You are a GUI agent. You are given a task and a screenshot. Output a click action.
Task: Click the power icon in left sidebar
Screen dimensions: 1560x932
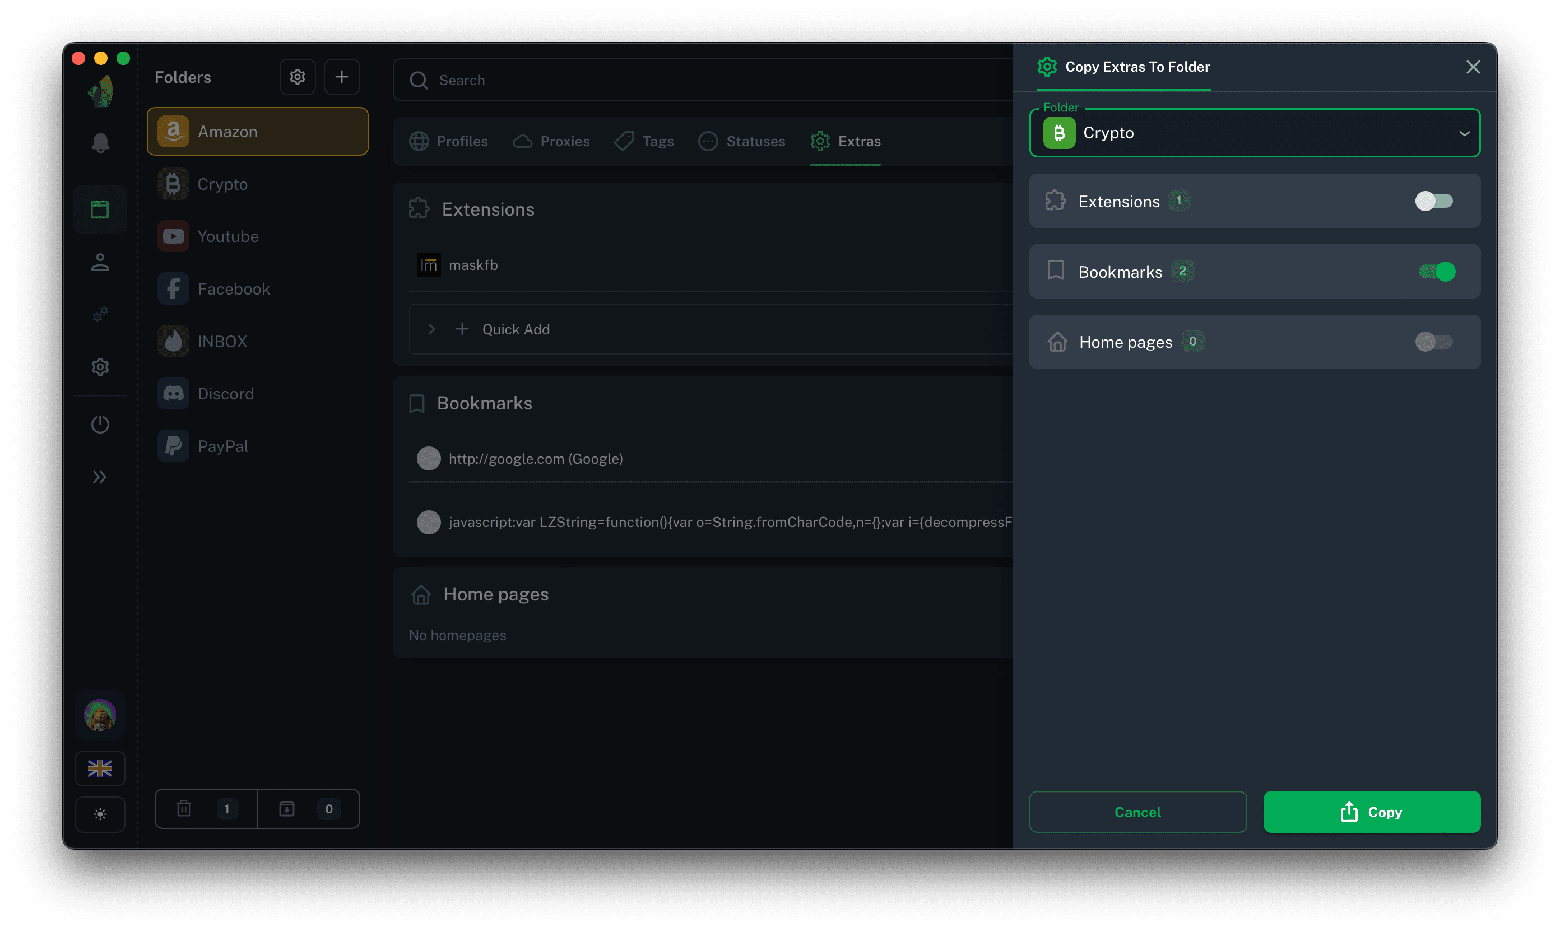pyautogui.click(x=100, y=425)
